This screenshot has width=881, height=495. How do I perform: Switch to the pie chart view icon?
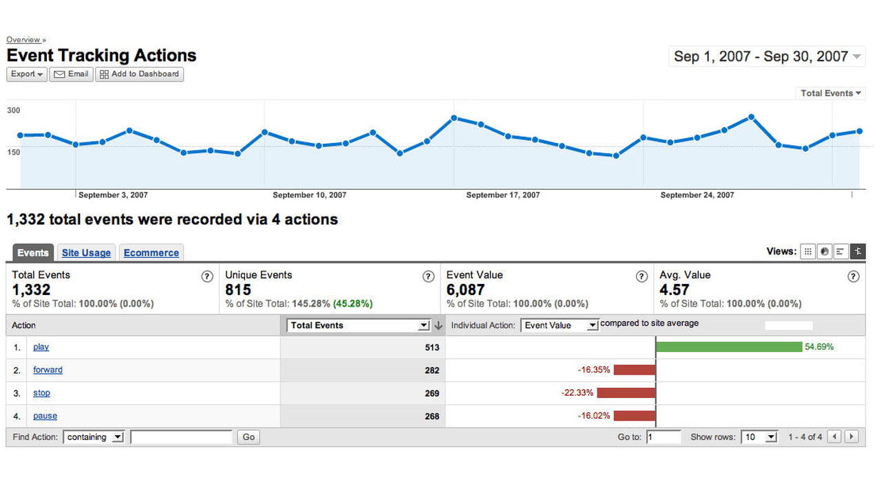[x=825, y=252]
